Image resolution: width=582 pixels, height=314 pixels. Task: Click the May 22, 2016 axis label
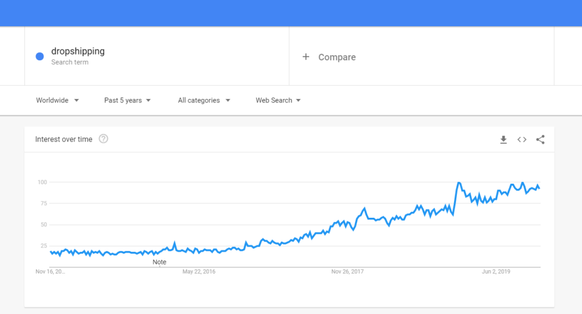(199, 272)
